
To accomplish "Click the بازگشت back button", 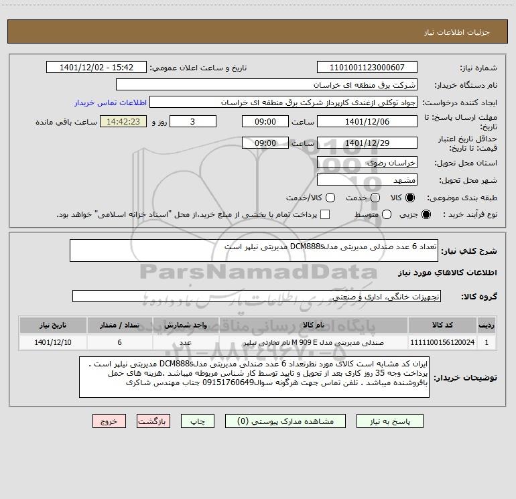I will pyautogui.click(x=153, y=421).
